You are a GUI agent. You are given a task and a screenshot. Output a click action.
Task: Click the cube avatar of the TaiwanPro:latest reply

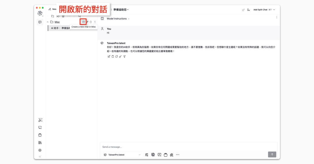coord(102,43)
